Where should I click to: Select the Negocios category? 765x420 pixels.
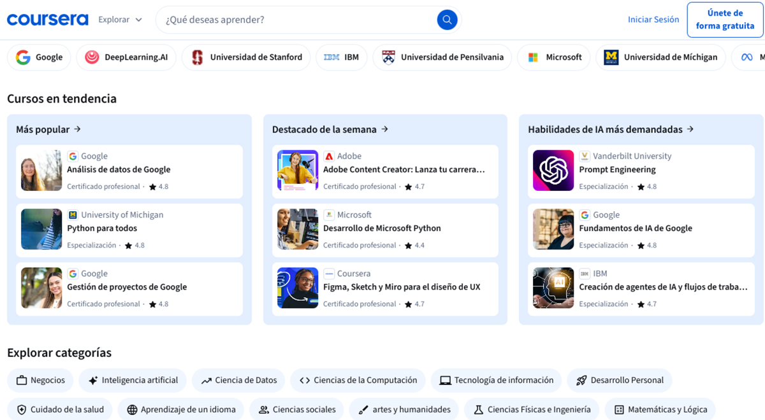[x=40, y=381]
